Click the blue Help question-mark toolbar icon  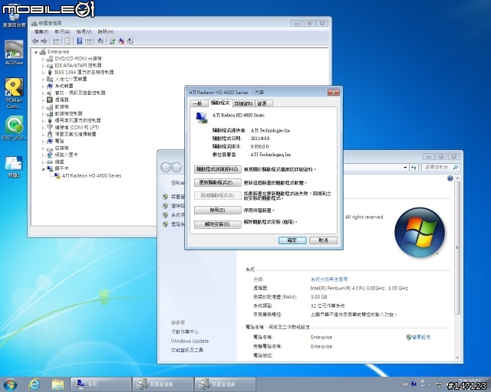point(80,41)
